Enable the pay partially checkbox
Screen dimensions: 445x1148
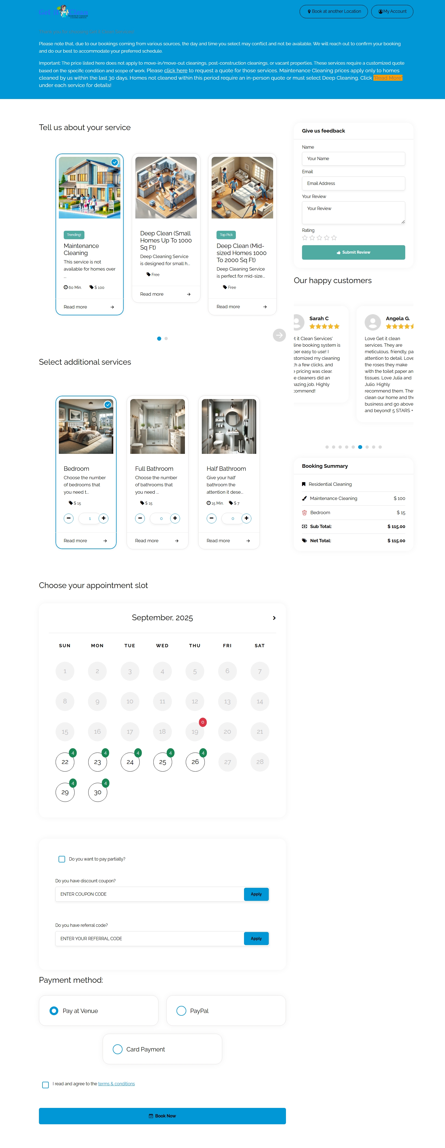point(62,859)
